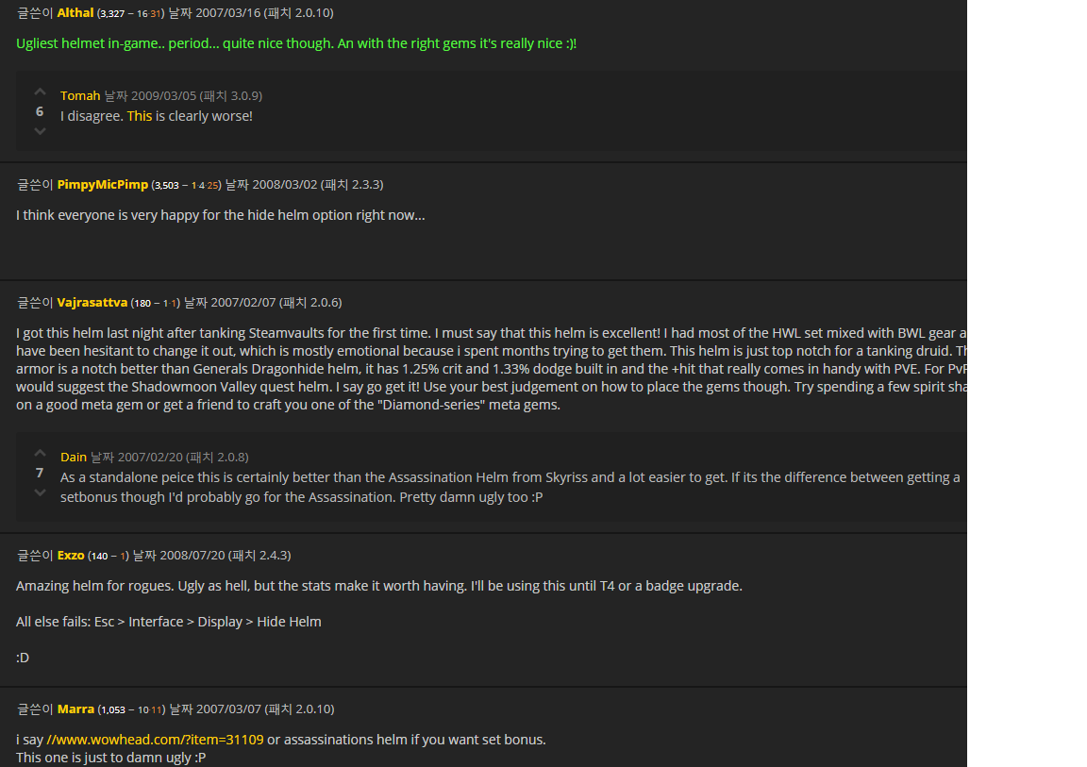Downvote Tomah's reply comment

click(x=40, y=131)
